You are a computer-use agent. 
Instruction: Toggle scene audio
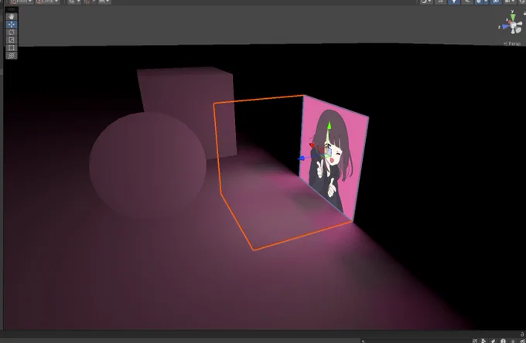[467, 2]
